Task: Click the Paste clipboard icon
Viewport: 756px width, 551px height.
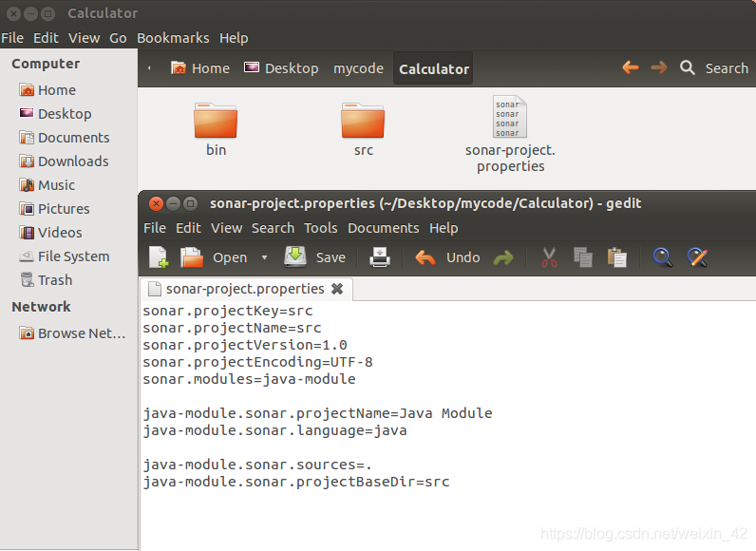Action: click(617, 257)
